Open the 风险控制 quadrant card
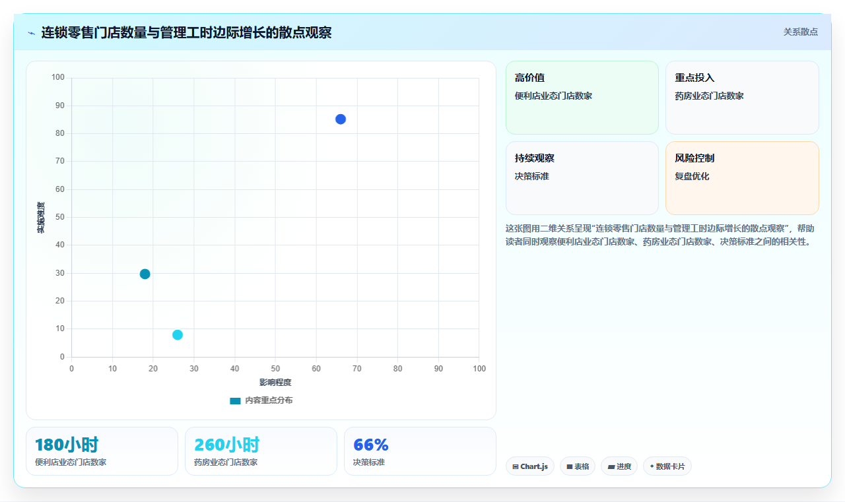 point(742,178)
